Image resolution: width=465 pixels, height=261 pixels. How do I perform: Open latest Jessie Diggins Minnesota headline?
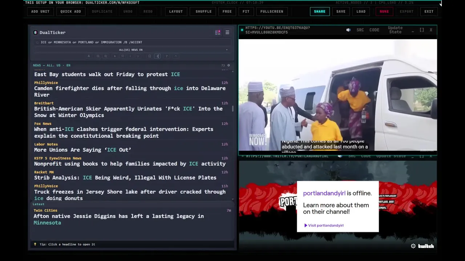click(118, 219)
